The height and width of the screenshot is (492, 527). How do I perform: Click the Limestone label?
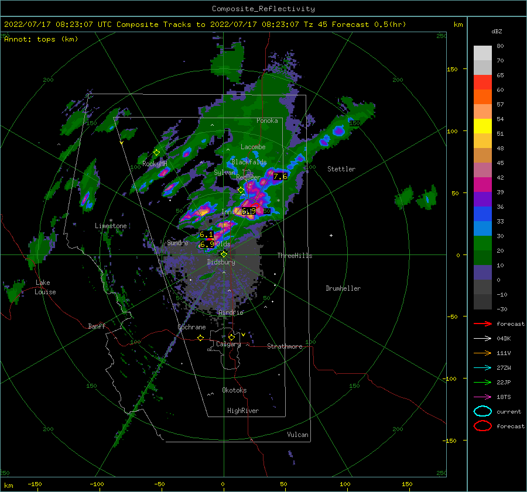pyautogui.click(x=111, y=226)
